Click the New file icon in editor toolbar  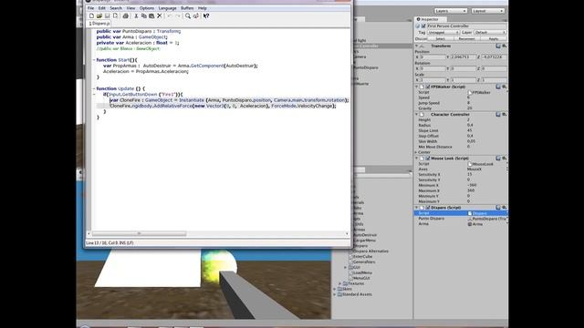pyautogui.click(x=91, y=16)
